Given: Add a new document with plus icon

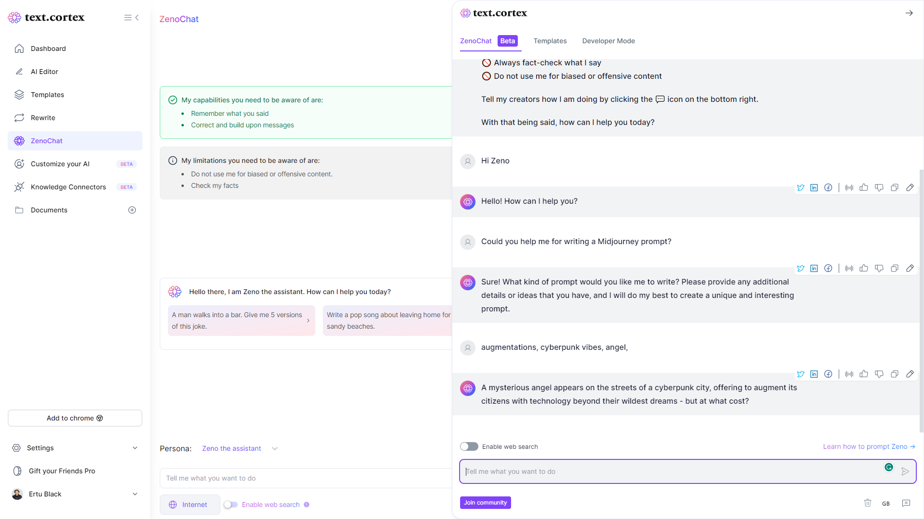Looking at the screenshot, I should coord(132,210).
